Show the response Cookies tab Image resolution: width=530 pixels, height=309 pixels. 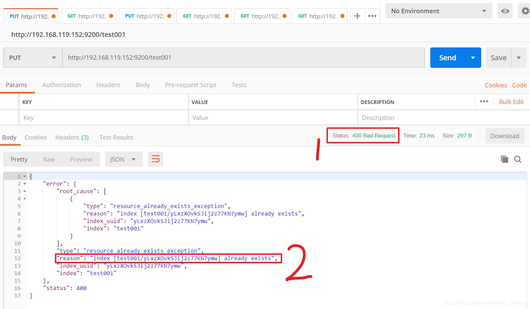click(36, 137)
